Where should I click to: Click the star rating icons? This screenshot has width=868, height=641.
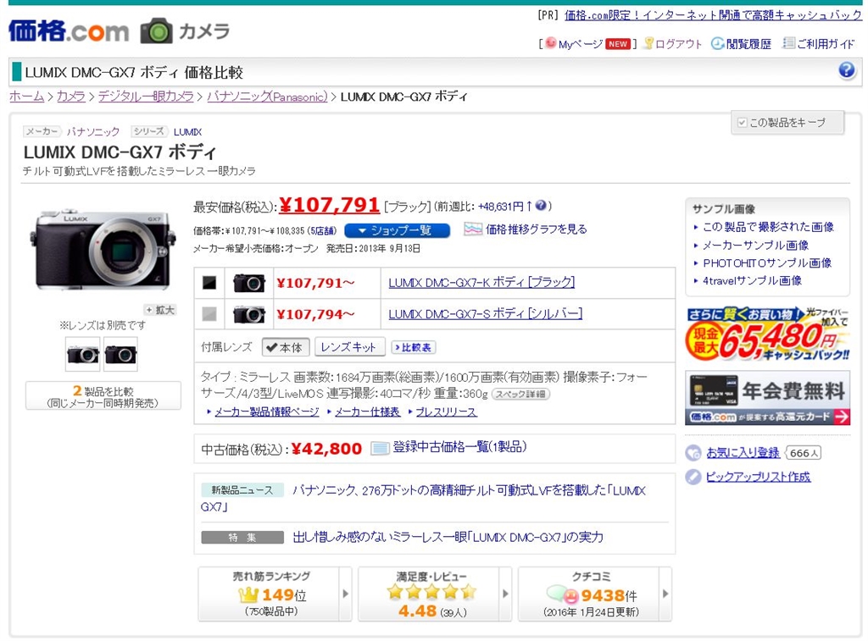click(431, 592)
